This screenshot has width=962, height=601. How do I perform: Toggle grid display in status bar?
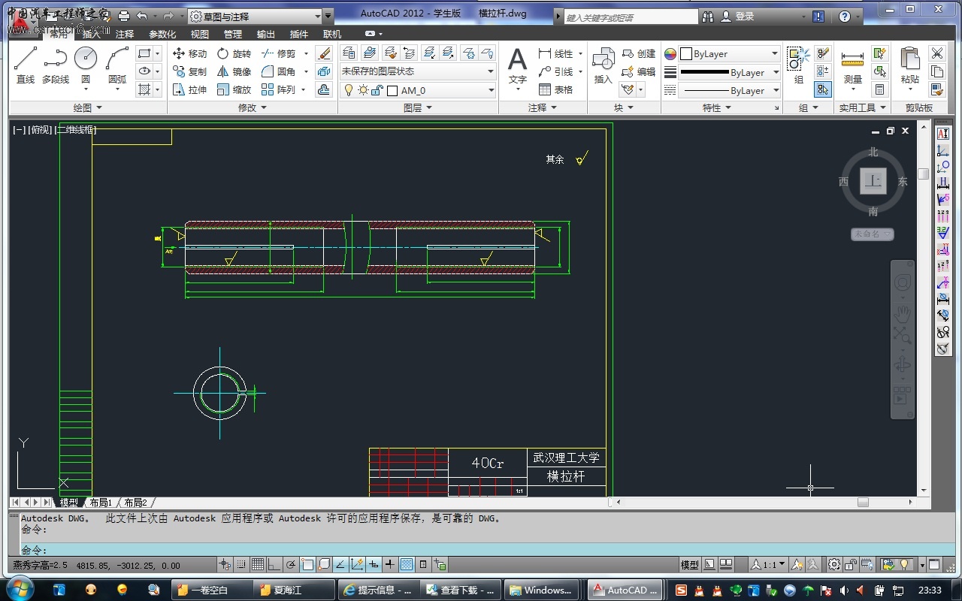(257, 565)
